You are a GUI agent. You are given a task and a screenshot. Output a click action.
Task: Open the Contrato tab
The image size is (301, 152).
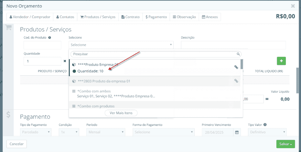coord(130,17)
